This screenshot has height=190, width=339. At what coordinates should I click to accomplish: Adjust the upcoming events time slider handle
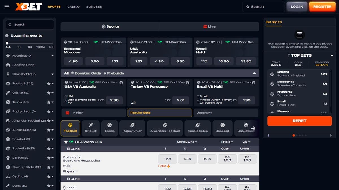coord(7,43)
